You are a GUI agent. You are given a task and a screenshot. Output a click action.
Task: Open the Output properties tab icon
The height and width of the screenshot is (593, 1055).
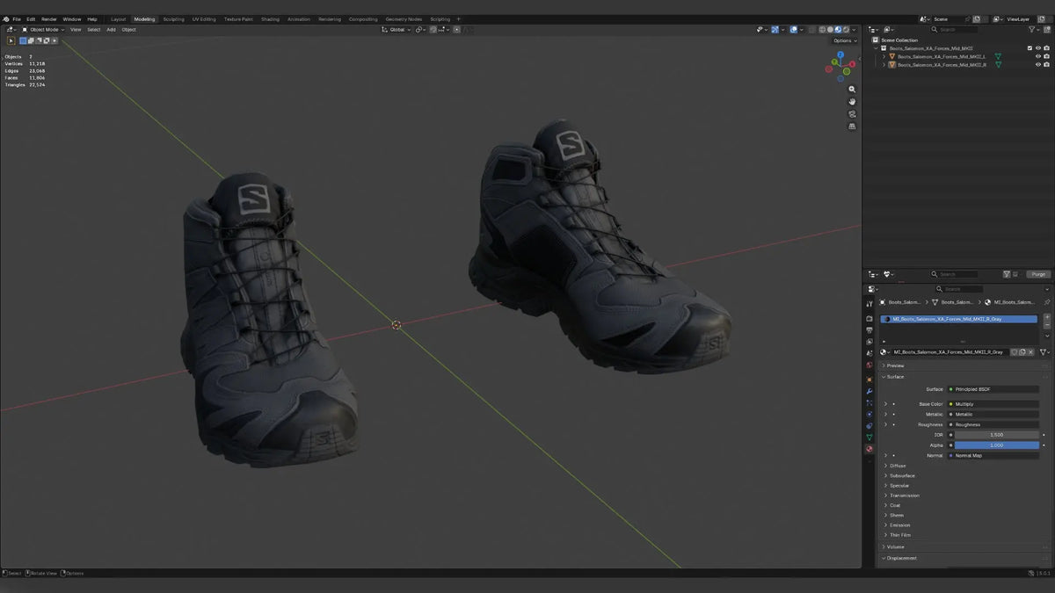coord(869,330)
